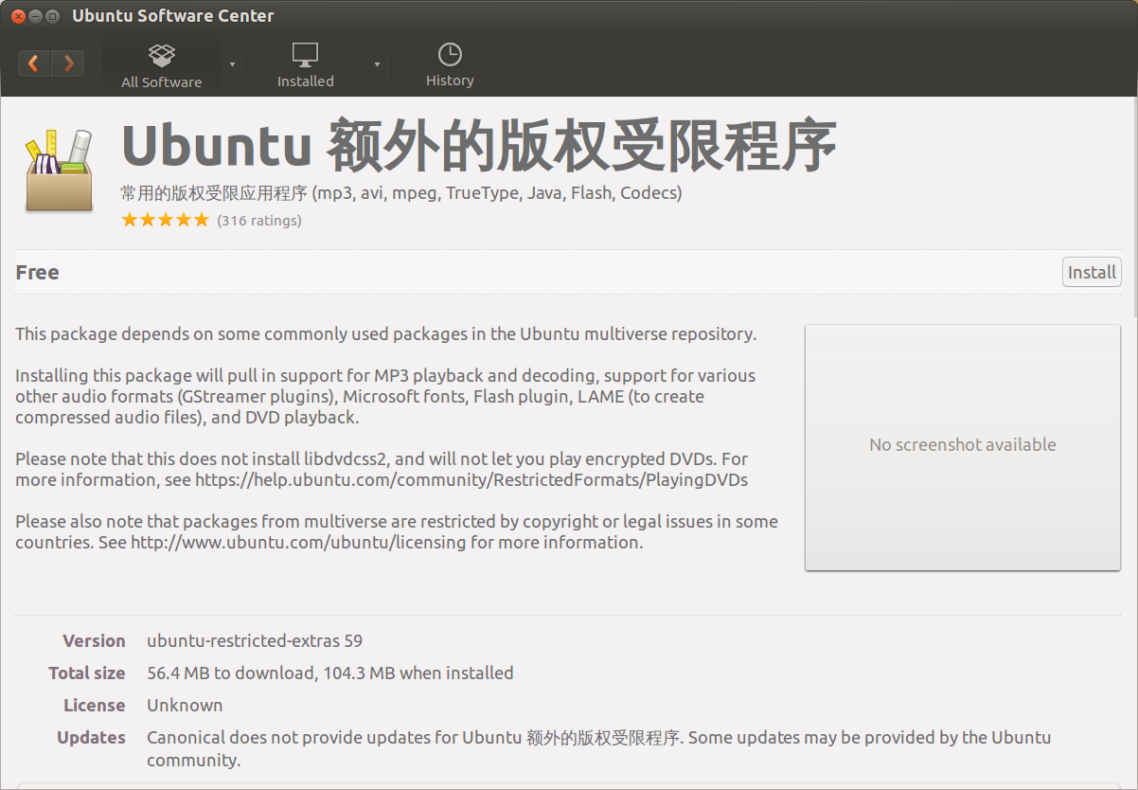Click the License label
The height and width of the screenshot is (790, 1138).
[x=95, y=705]
